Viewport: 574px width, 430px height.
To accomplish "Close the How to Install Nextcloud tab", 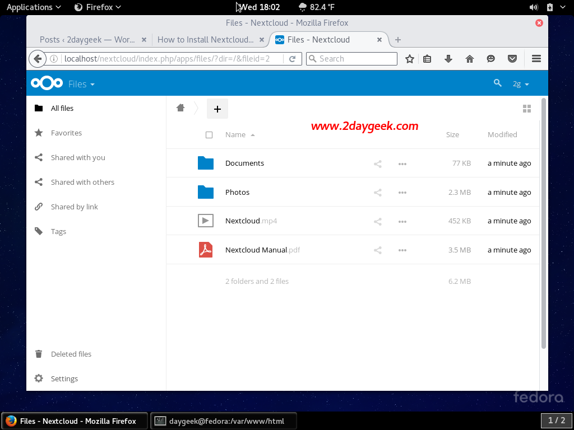I will coord(262,40).
